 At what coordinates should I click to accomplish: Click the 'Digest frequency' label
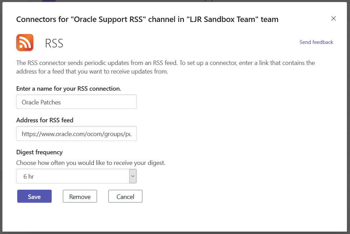(39, 152)
